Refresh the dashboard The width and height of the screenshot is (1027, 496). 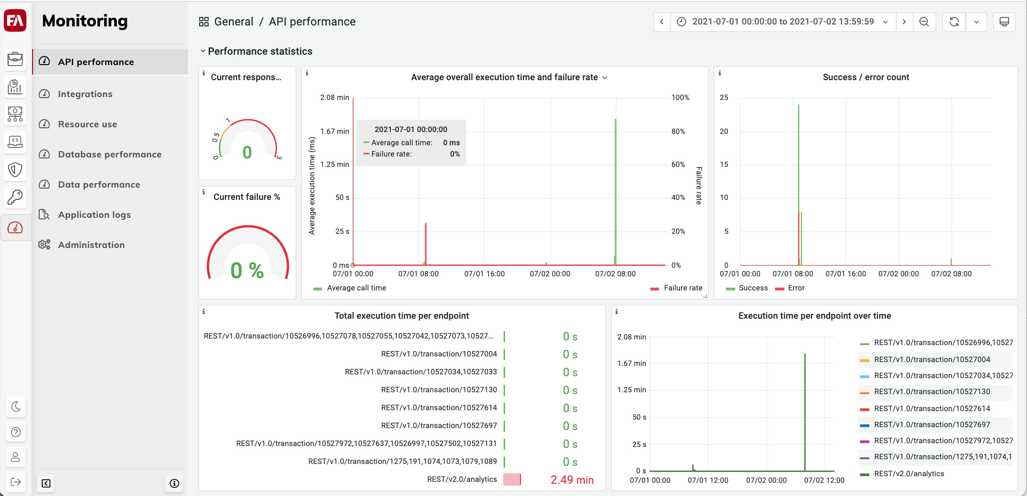tap(954, 22)
